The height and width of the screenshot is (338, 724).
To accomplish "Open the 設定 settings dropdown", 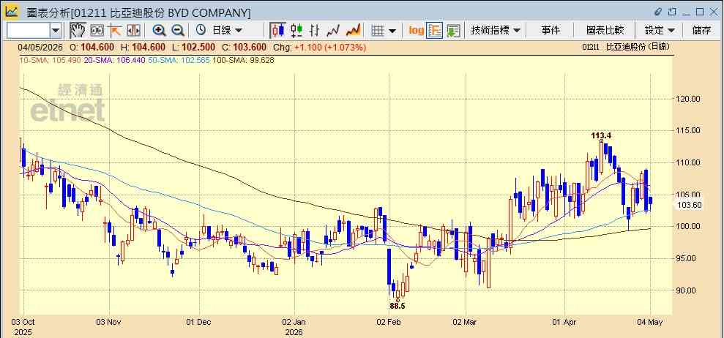I will [x=660, y=31].
